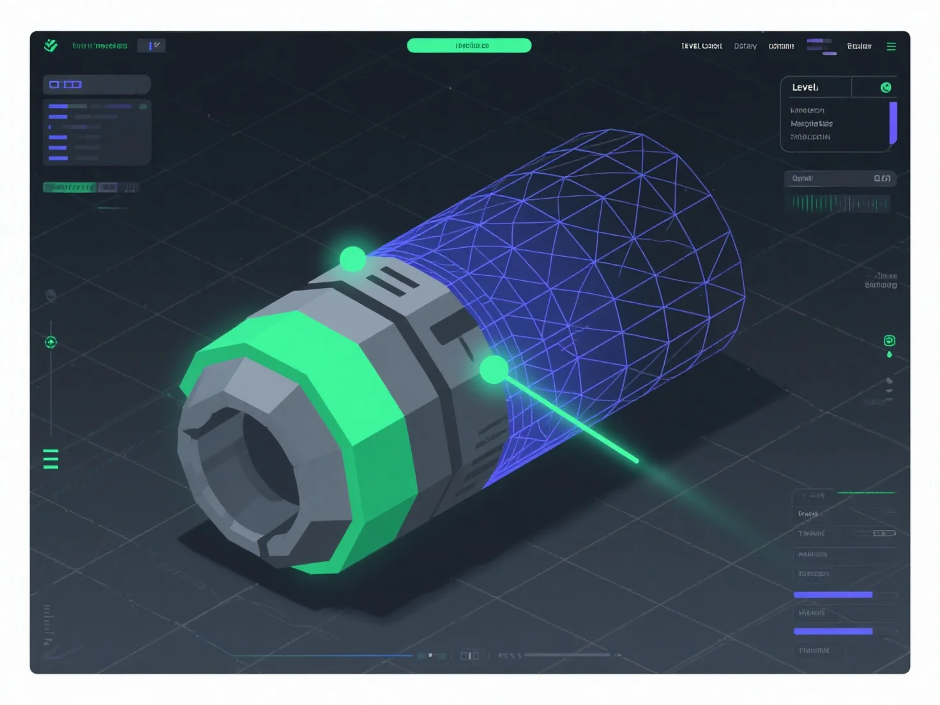
Task: Switch to the Domain tab in the top bar
Action: pyautogui.click(x=780, y=45)
